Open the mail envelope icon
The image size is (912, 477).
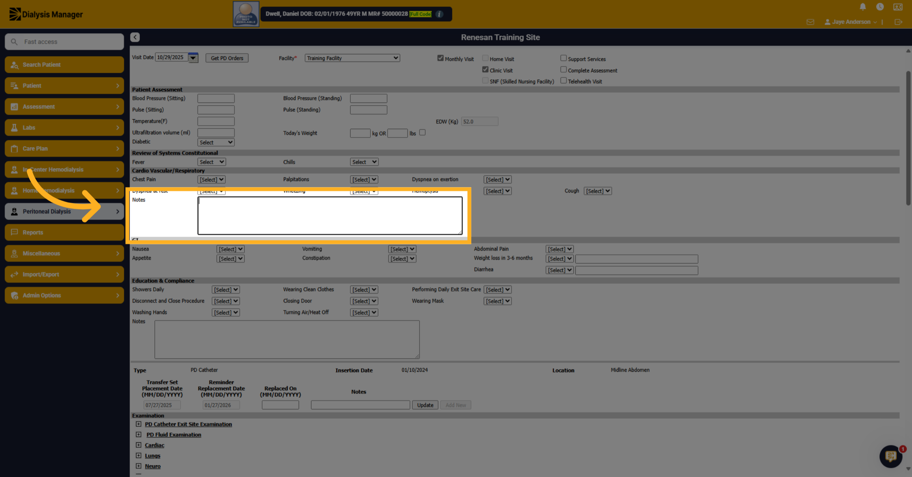coord(810,22)
